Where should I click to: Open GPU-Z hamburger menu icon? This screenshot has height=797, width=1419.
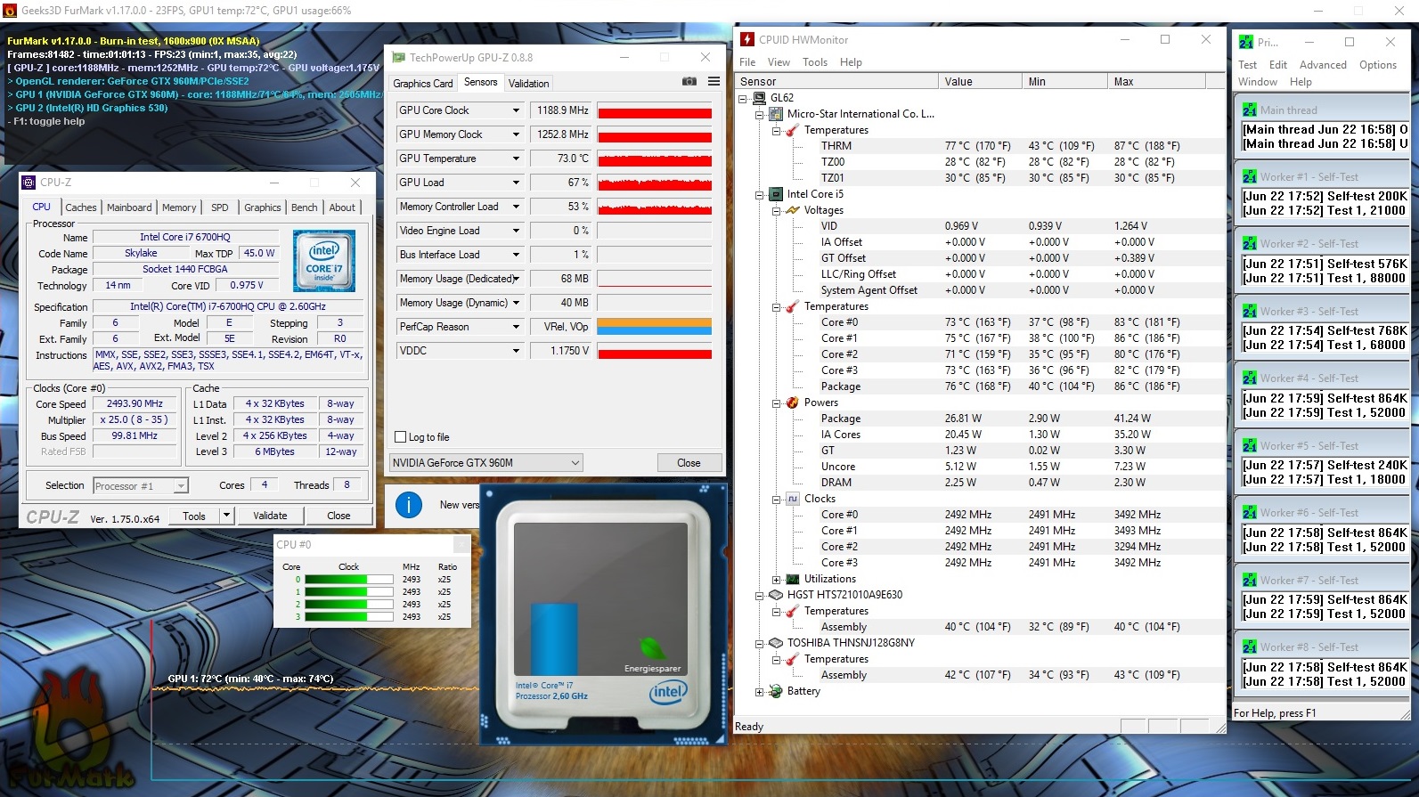coord(714,81)
